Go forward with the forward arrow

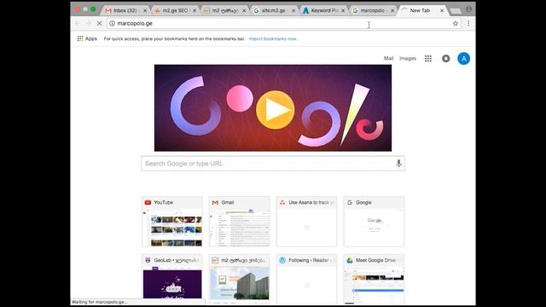pos(88,23)
